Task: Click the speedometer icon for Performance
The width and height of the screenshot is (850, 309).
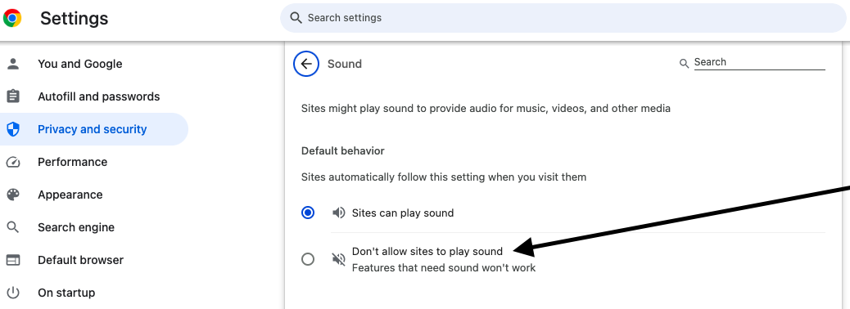Action: pyautogui.click(x=12, y=162)
